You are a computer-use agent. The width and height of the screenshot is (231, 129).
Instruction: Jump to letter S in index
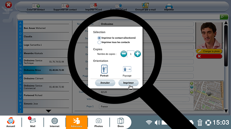coord(20,87)
